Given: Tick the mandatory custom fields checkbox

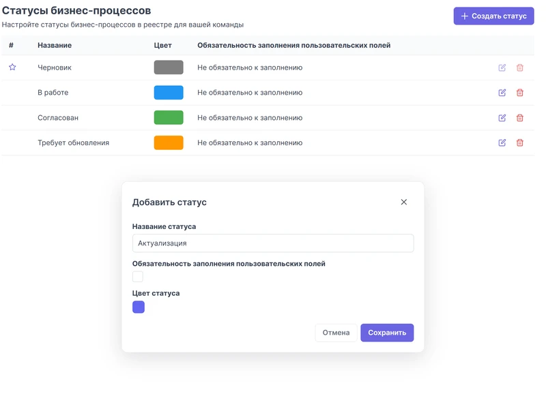Looking at the screenshot, I should click(138, 277).
